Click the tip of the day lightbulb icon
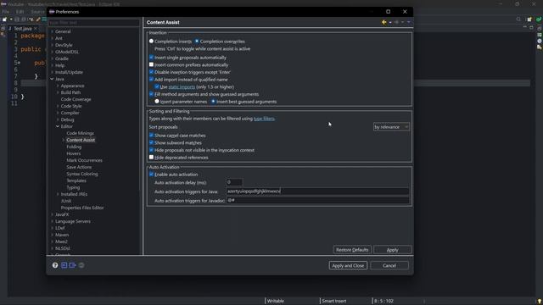Screen dimensions: 543x305 click(540, 302)
